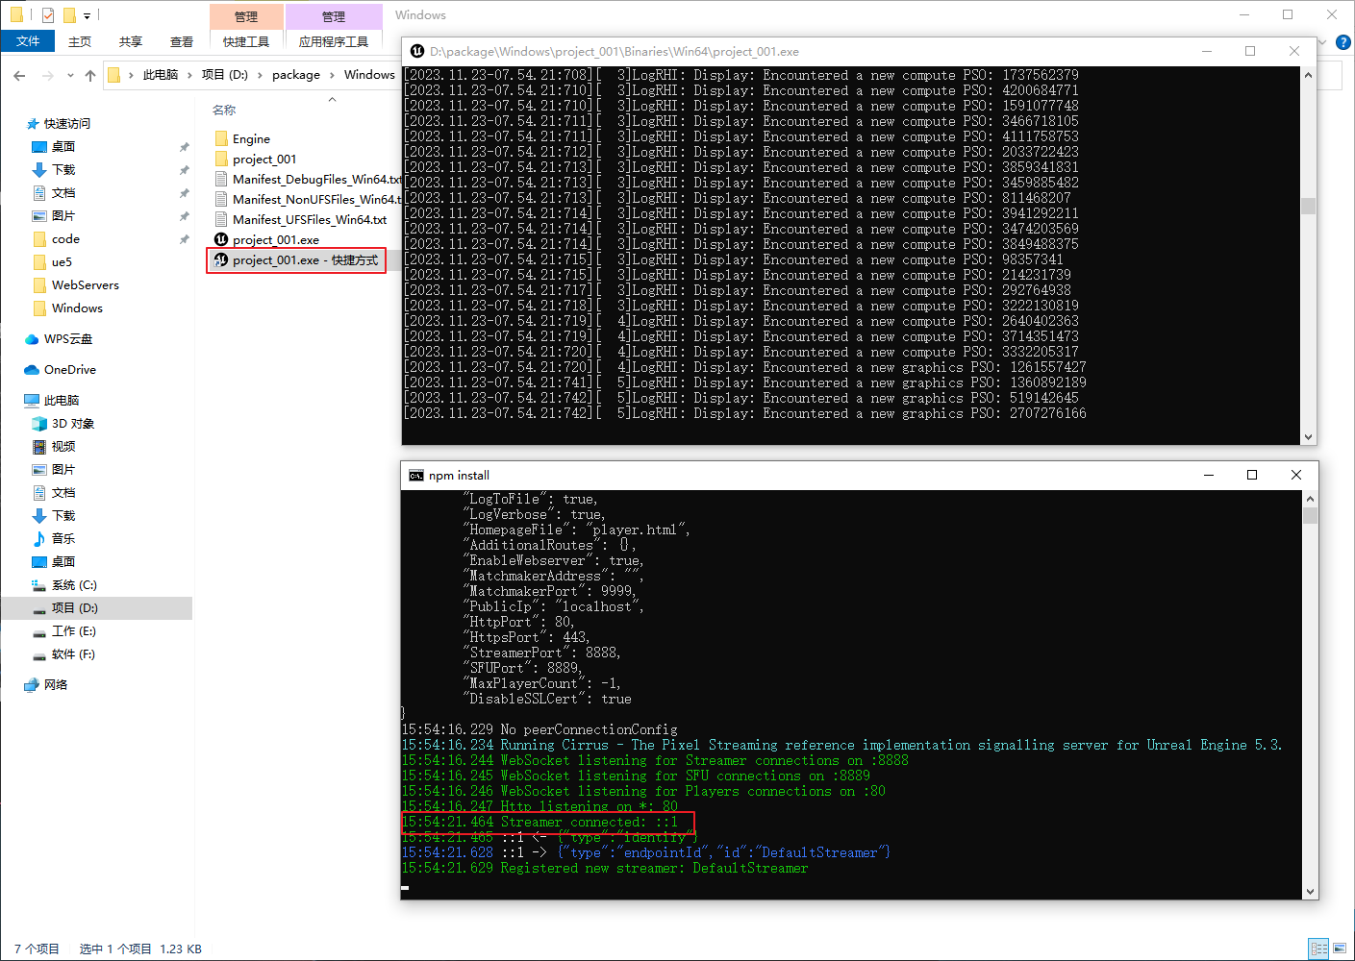
Task: Go back with the Explorer back arrow
Action: pyautogui.click(x=19, y=75)
